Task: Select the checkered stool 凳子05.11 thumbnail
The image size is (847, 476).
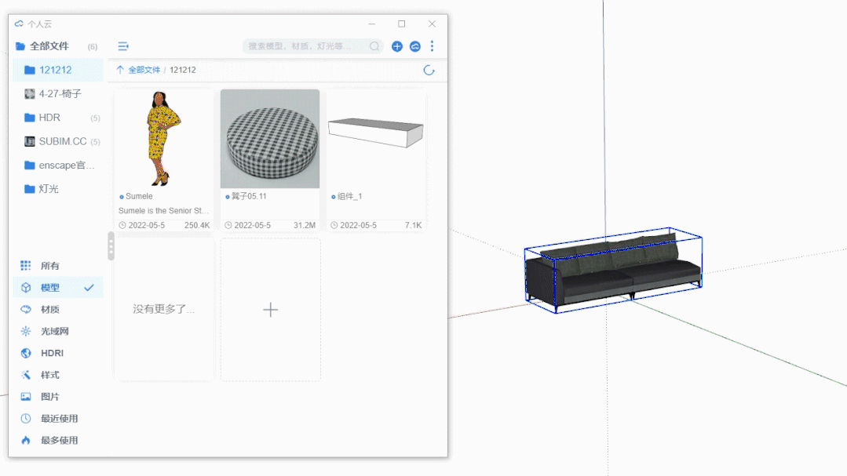Action: tap(270, 139)
